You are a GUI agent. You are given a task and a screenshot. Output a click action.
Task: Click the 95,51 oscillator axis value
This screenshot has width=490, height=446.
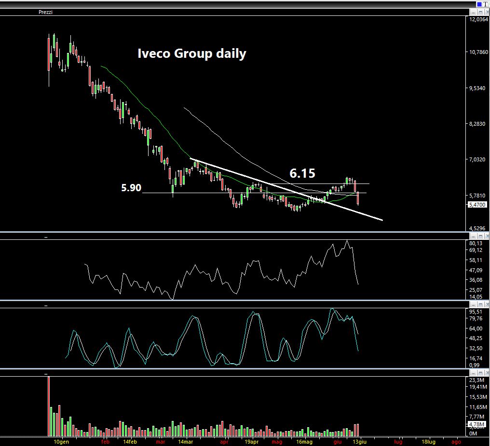point(476,312)
